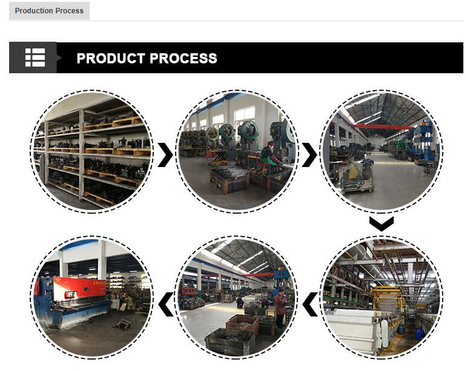The height and width of the screenshot is (371, 470).
Task: Click the list icon in the black banner
Action: click(x=35, y=57)
